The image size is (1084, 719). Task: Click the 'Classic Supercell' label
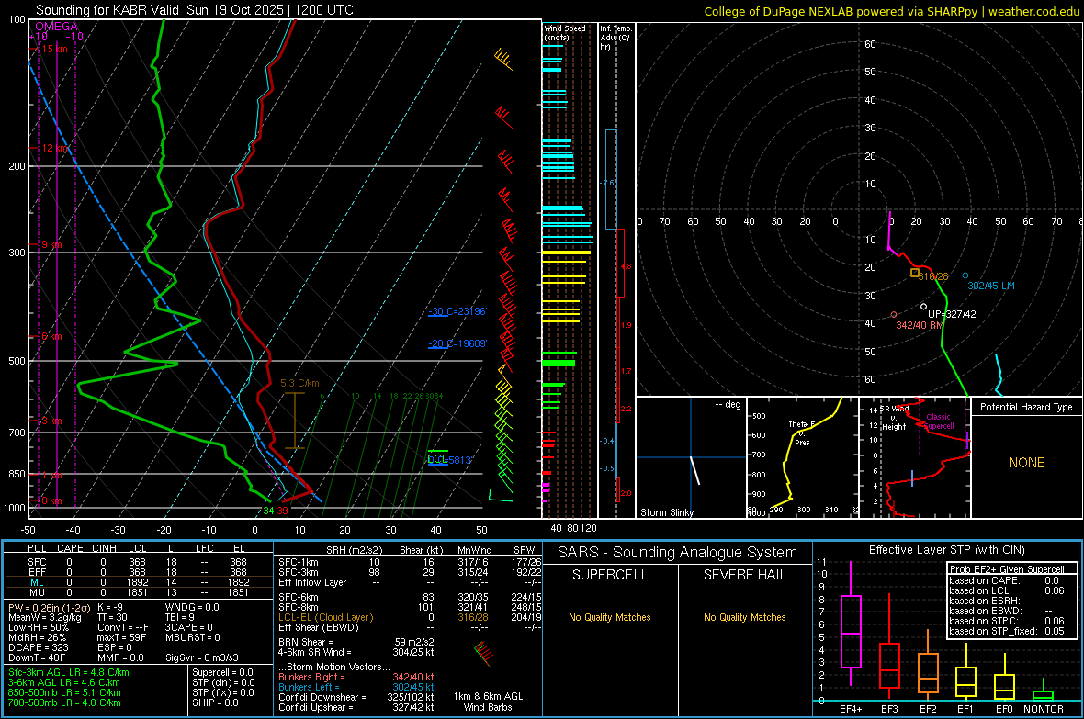(x=938, y=421)
